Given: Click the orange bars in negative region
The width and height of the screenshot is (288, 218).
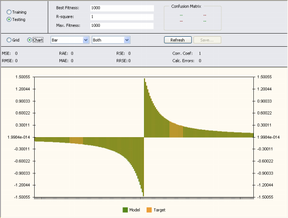Looking at the screenshot, I should click(76, 140).
